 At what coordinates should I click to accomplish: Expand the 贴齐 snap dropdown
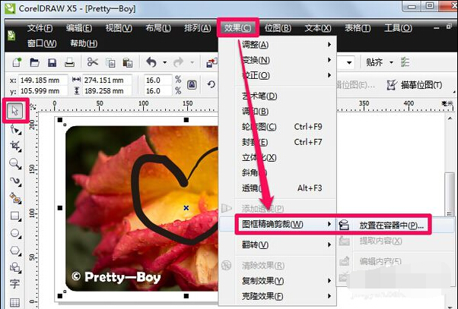coord(391,62)
